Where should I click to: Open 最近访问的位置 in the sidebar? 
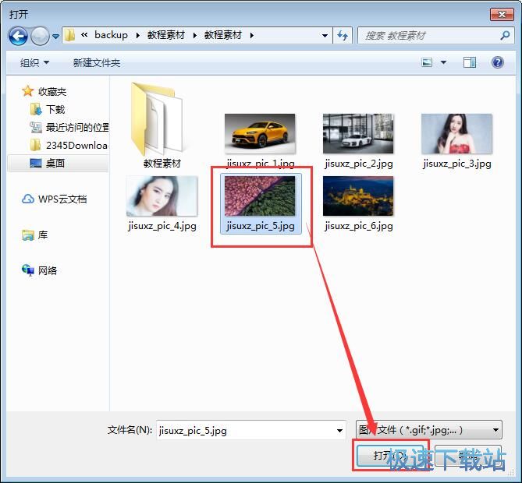77,127
